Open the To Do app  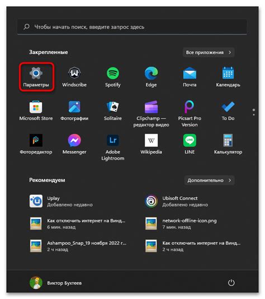228,111
